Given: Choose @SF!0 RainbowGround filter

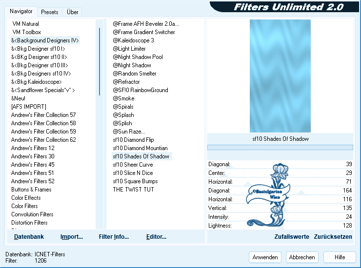Looking at the screenshot, I should (140, 90).
